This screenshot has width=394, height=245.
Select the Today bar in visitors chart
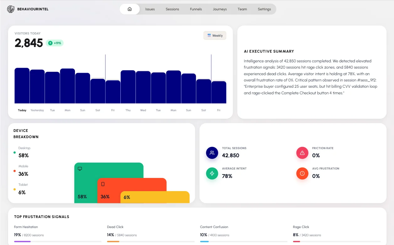click(22, 86)
